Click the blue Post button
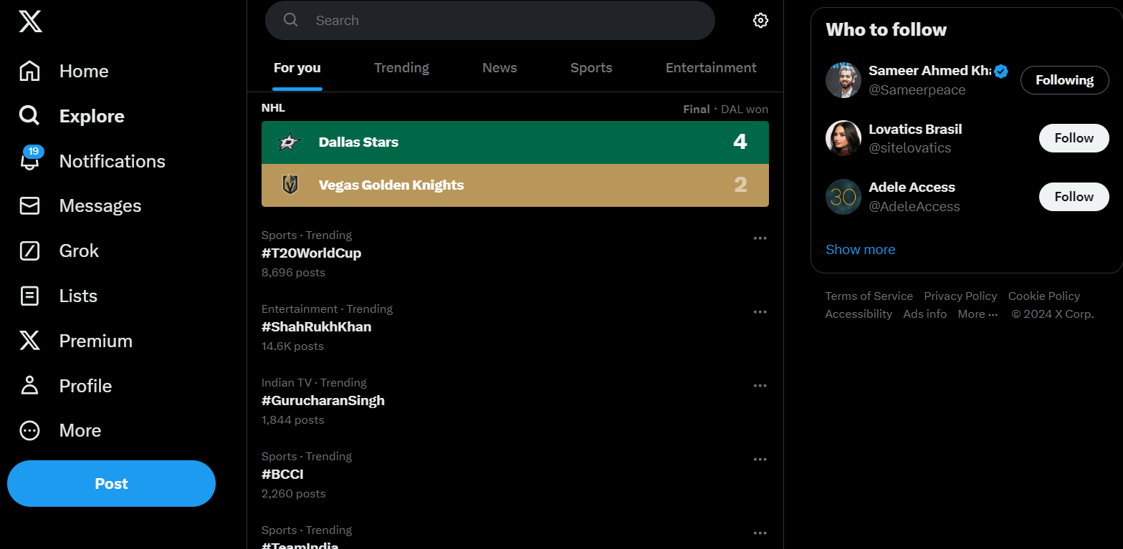Viewport: 1123px width, 549px height. [x=111, y=483]
